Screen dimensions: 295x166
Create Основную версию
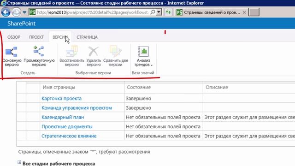click(12, 56)
